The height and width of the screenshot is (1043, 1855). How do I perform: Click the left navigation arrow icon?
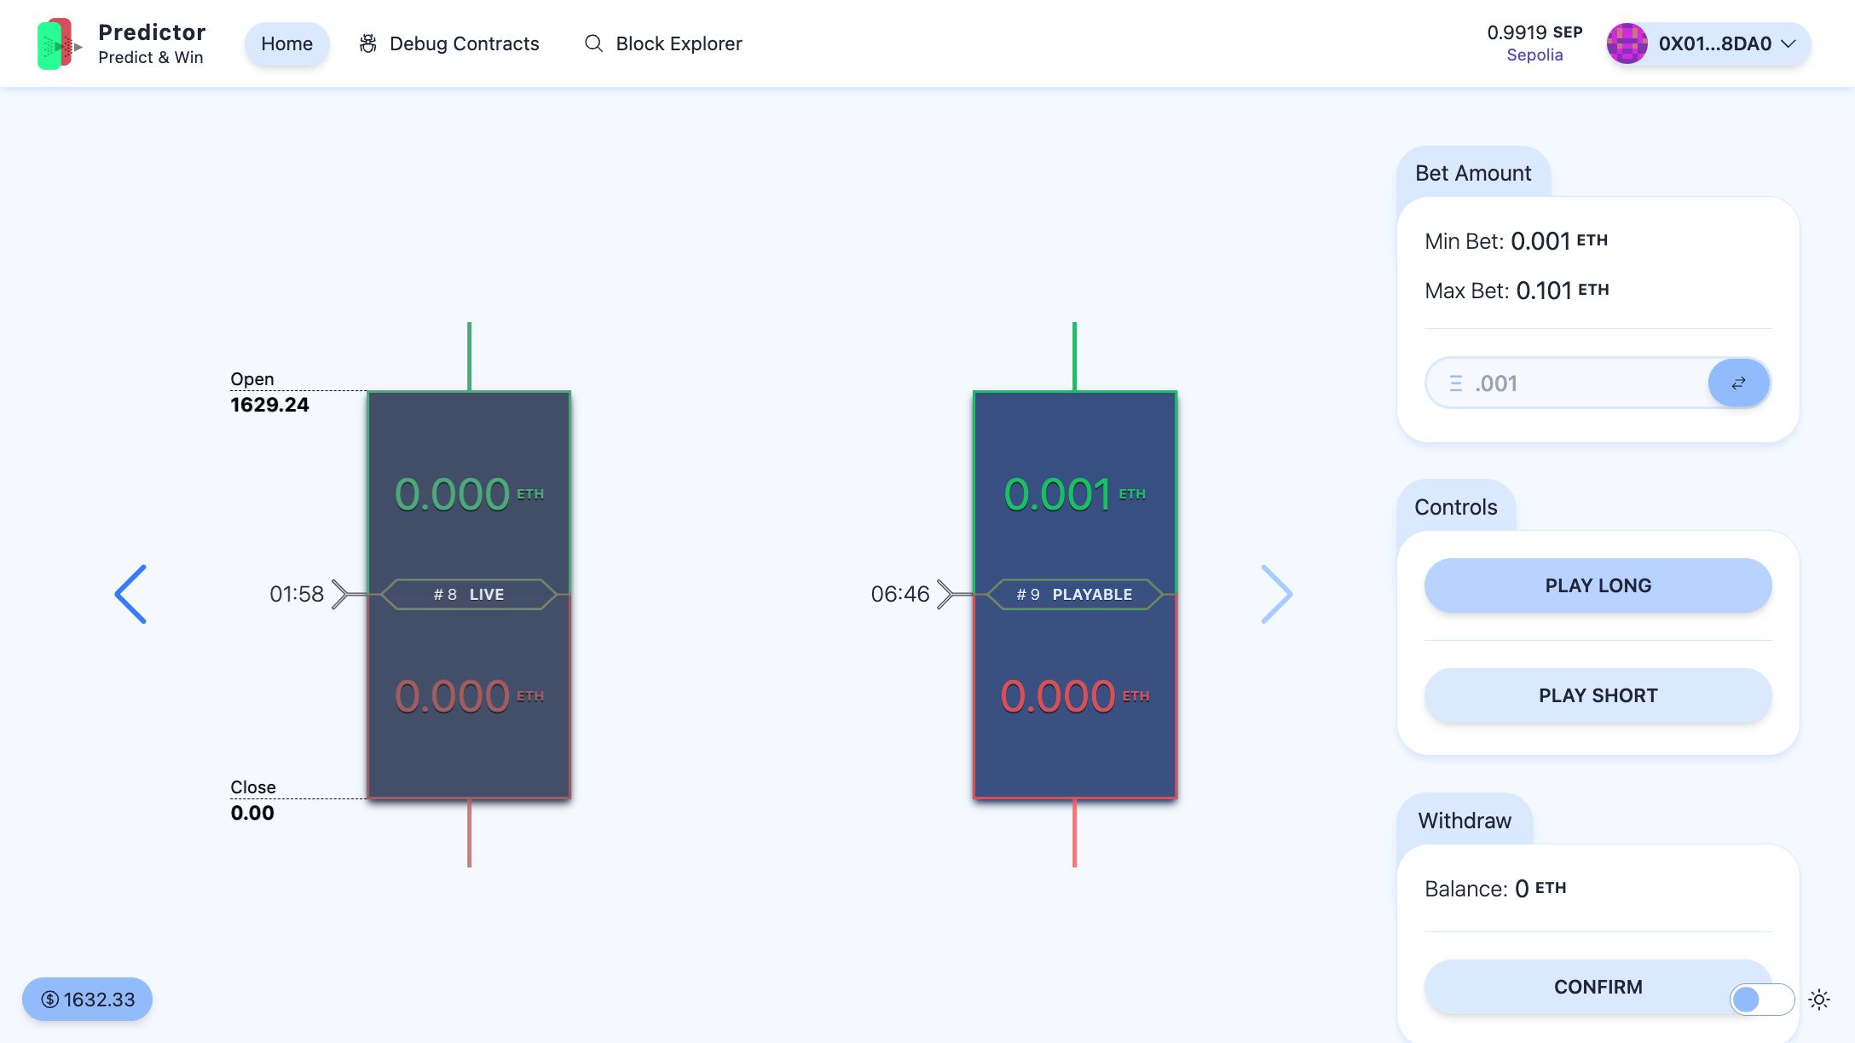click(x=130, y=593)
